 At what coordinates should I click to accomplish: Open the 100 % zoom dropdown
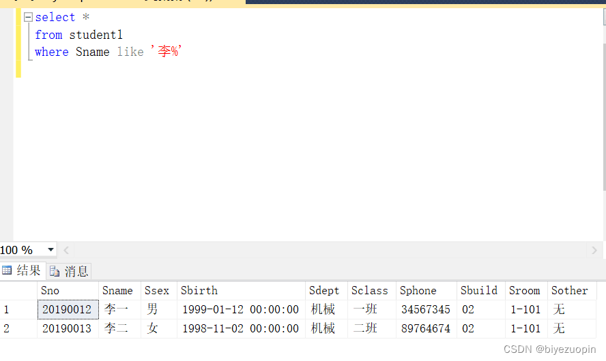tap(50, 249)
